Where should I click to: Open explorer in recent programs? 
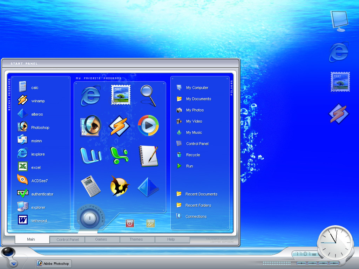(32, 207)
